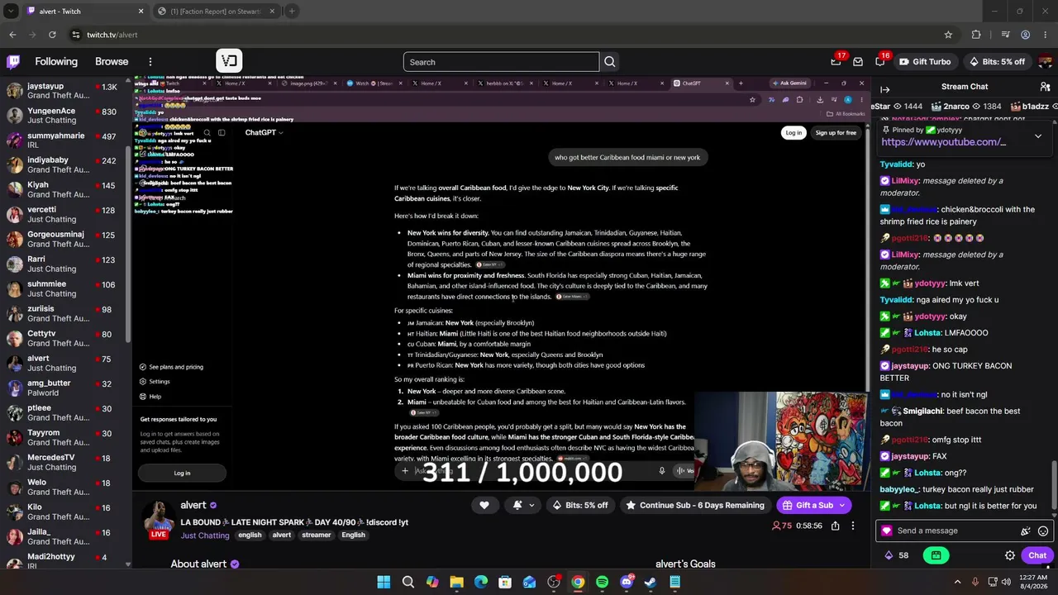Screen dimensions: 1058x595
Task: Open the chat settings gear
Action: 1010,555
